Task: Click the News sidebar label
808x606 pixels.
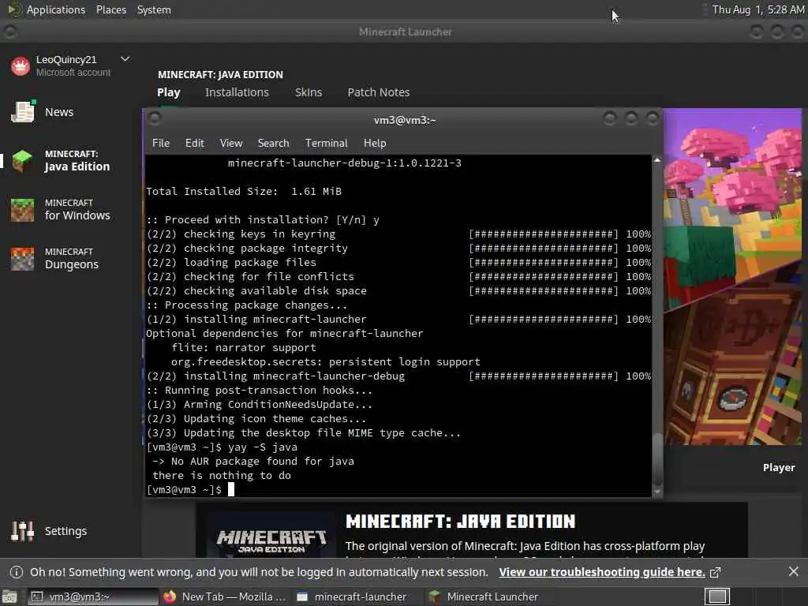Action: tap(58, 112)
